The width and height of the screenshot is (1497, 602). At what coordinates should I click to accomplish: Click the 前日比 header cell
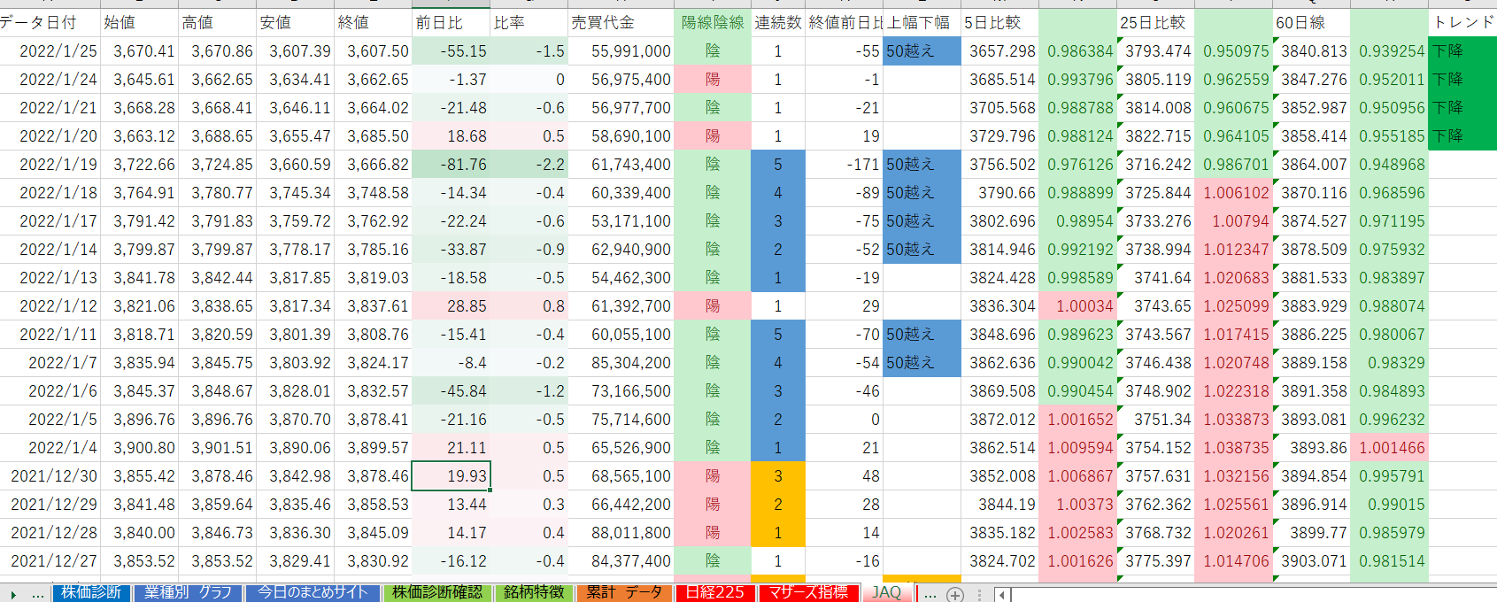pos(451,22)
